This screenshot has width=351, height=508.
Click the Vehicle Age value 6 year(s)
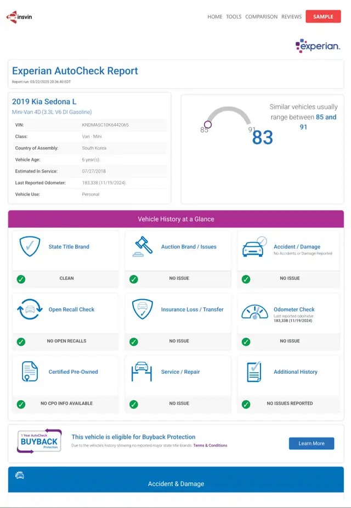tap(90, 160)
